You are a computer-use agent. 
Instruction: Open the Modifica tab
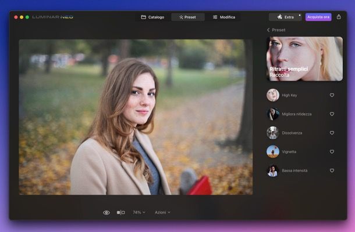coord(224,17)
